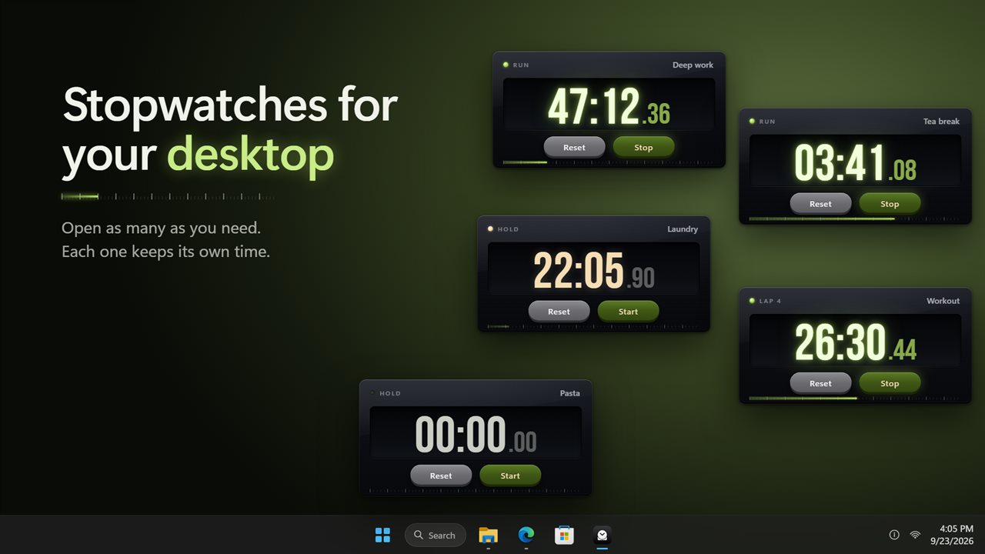
Task: Reset the Tea break stopwatch
Action: (x=820, y=204)
